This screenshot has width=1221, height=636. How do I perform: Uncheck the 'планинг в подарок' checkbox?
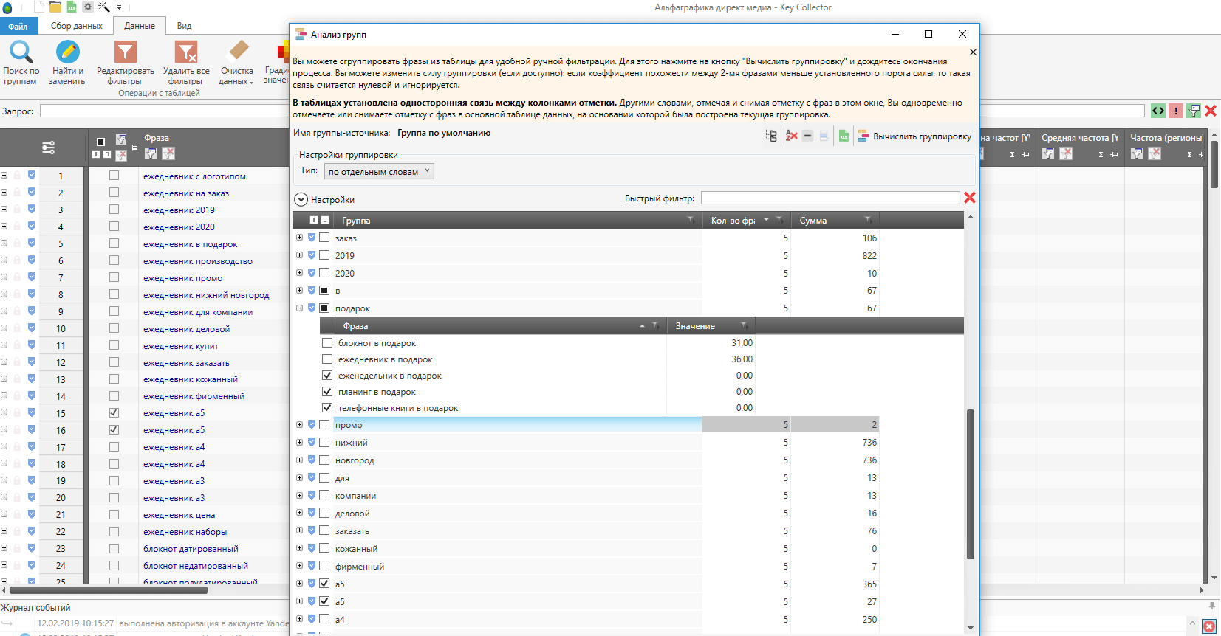327,392
